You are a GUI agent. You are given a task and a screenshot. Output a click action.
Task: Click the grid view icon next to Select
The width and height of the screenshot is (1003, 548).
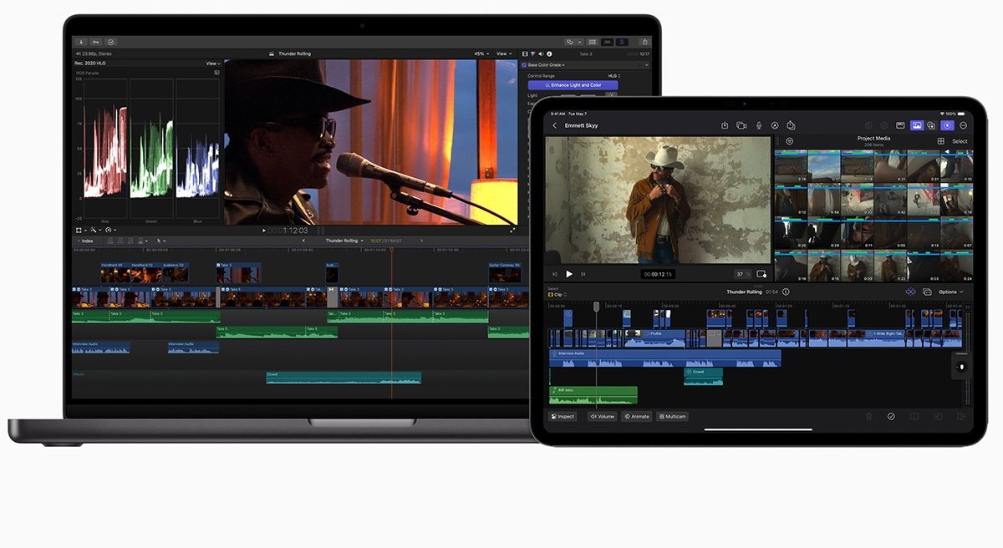pyautogui.click(x=940, y=141)
